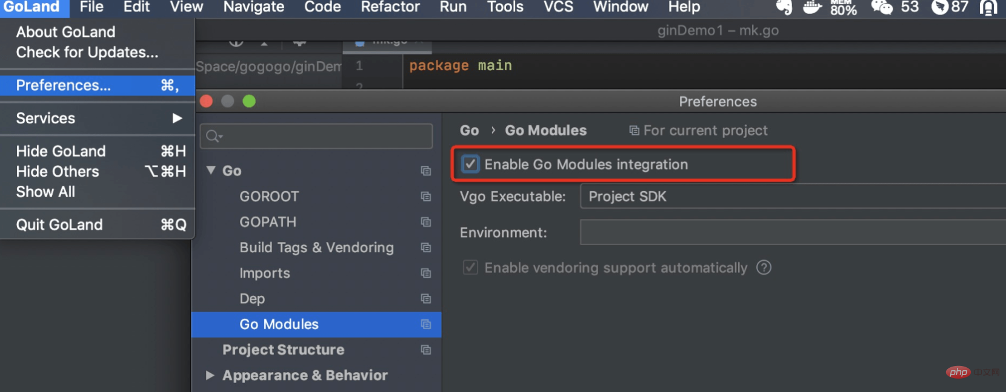
Task: Click the rightmost menu bar status icon
Action: point(988,7)
